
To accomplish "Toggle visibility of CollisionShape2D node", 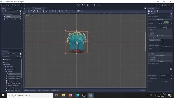I will click(x=21, y=19).
